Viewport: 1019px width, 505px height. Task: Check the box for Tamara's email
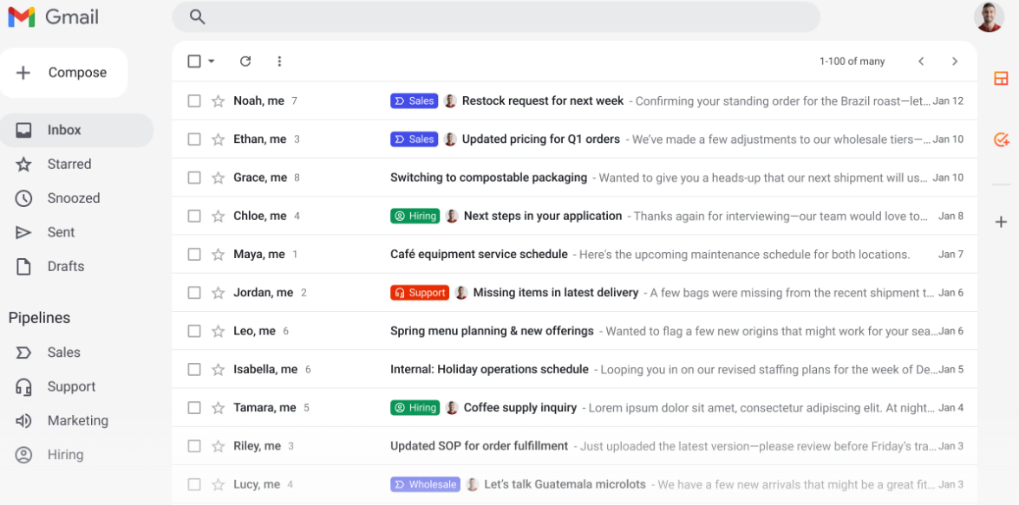[194, 407]
